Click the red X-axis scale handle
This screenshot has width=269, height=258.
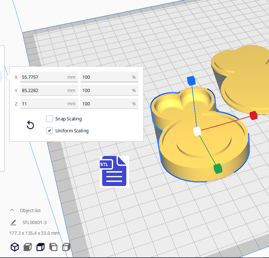[x=253, y=115]
